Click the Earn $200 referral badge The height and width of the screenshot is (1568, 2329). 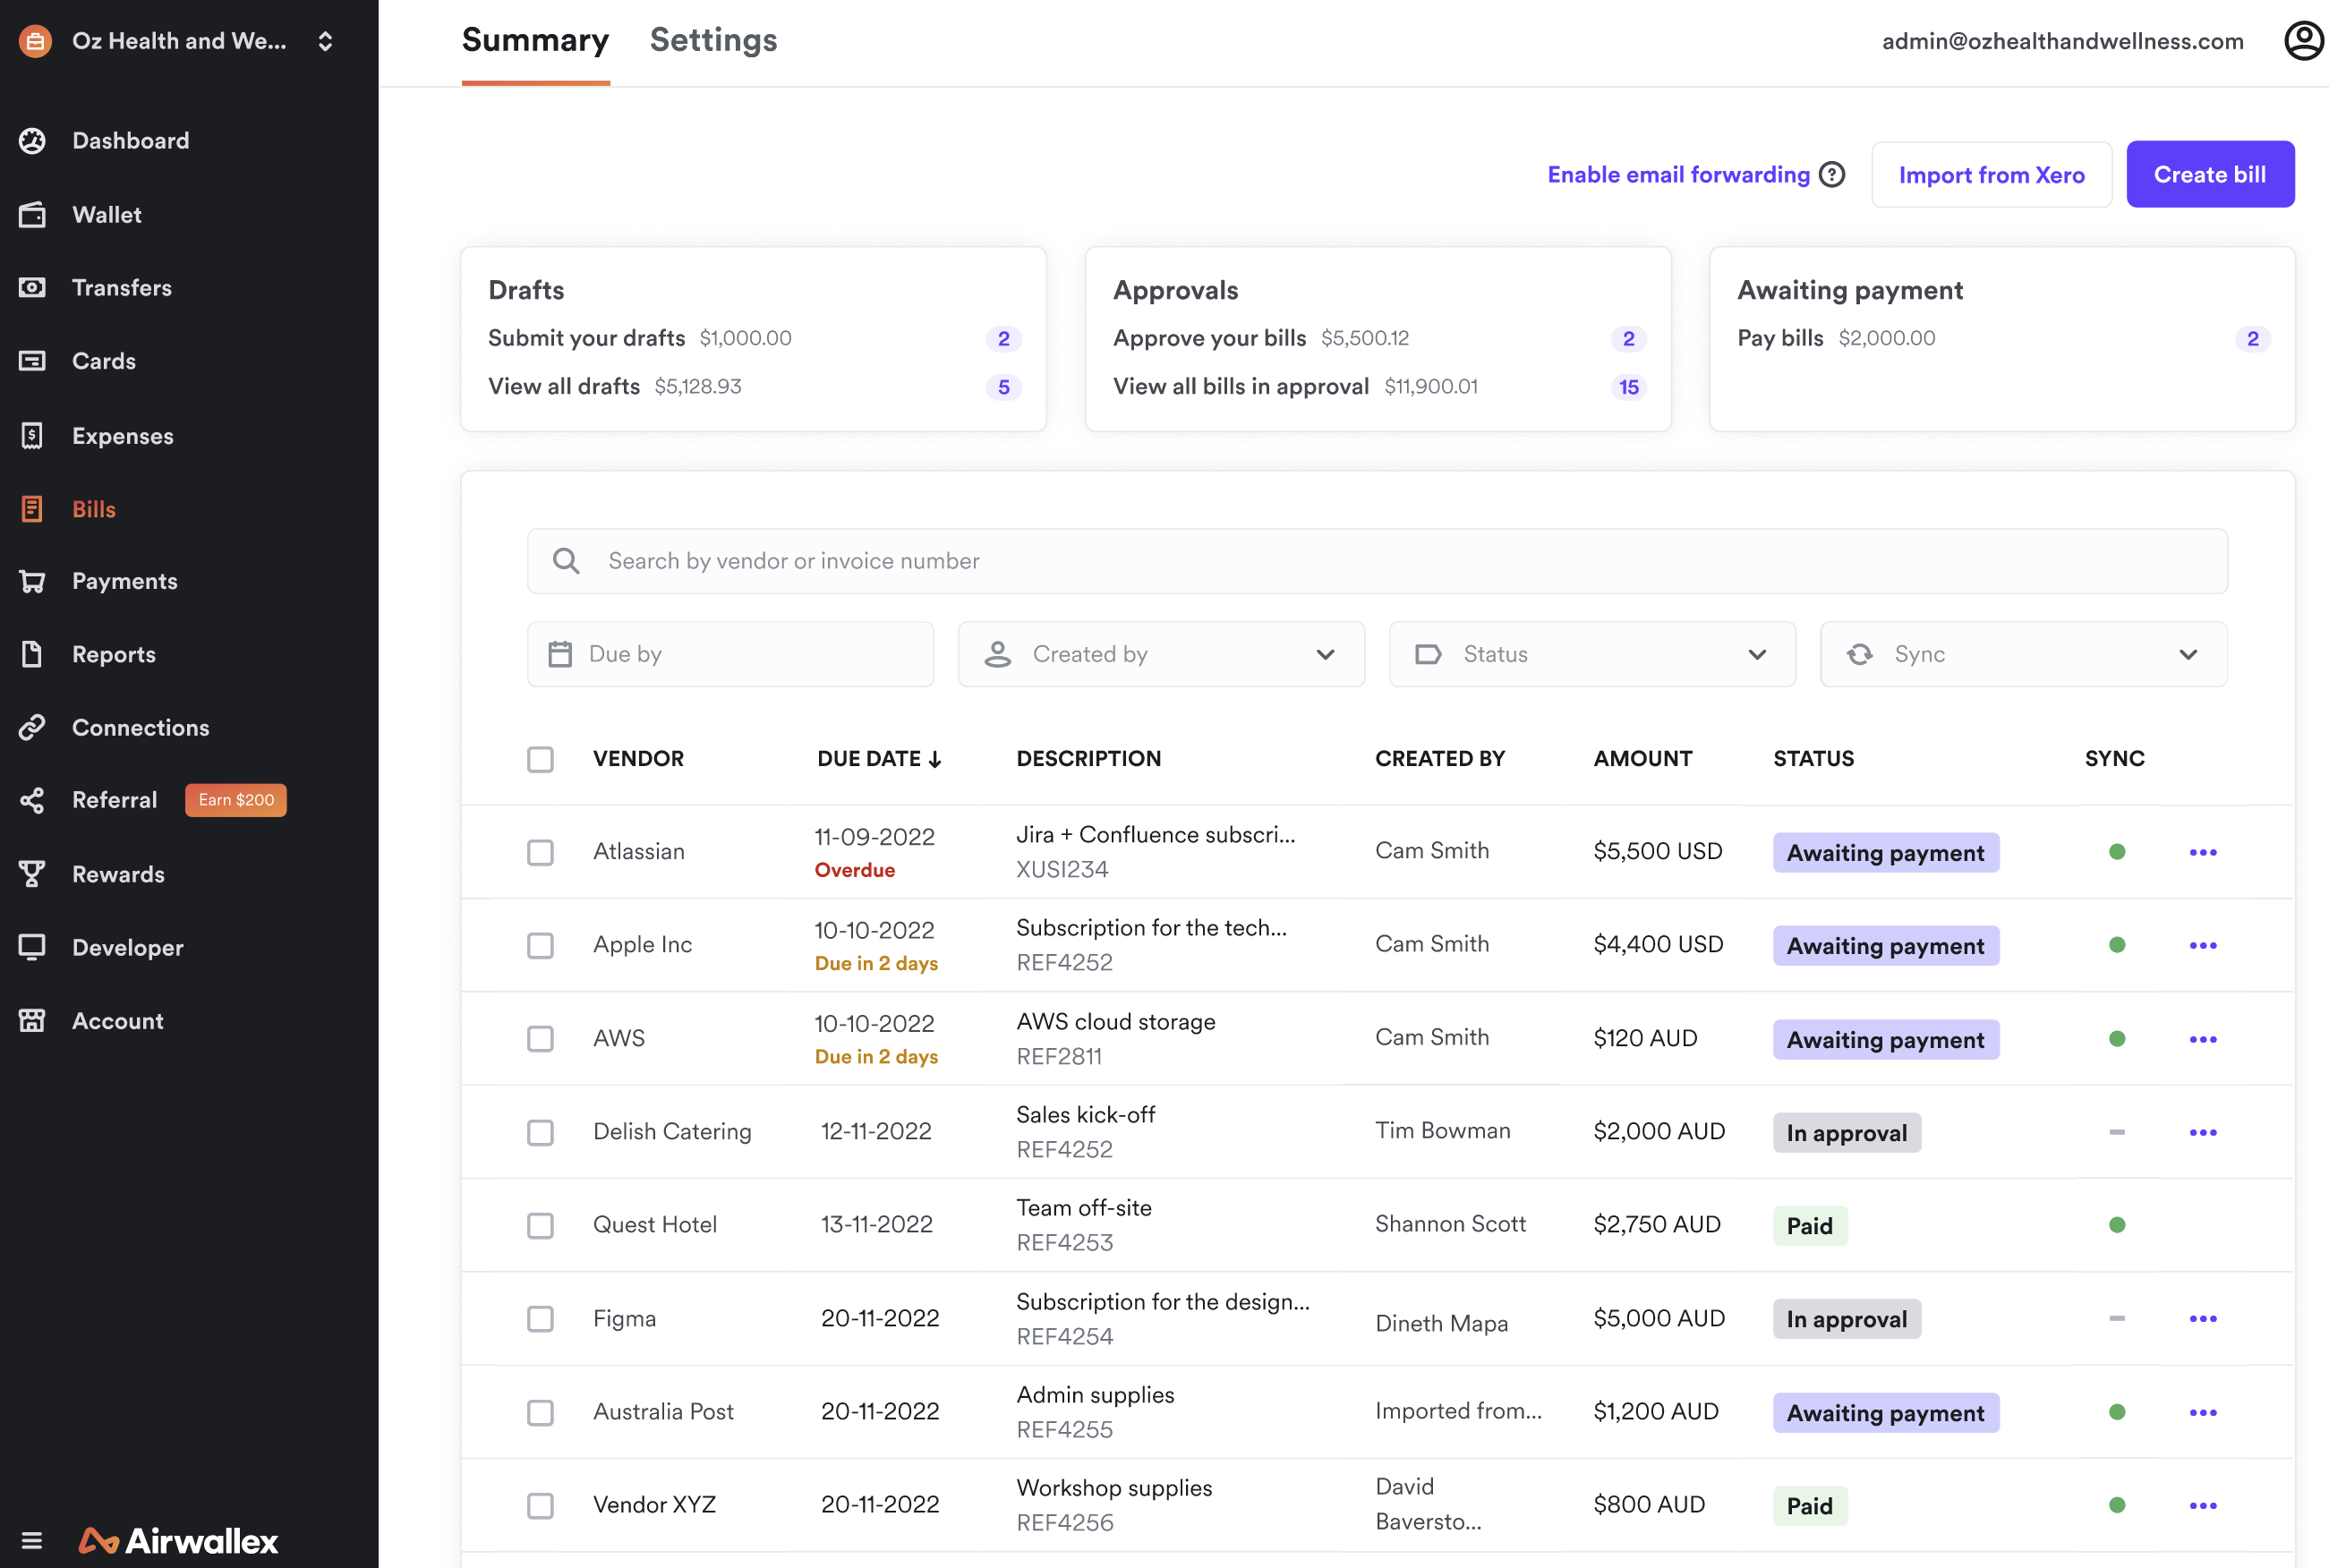coord(236,800)
